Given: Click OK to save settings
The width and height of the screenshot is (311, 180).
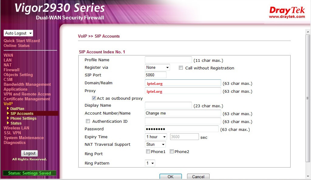Looking at the screenshot, I should 171,176.
